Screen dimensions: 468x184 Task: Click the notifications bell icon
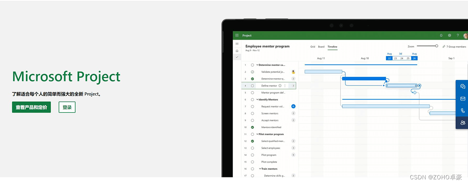[x=441, y=35]
